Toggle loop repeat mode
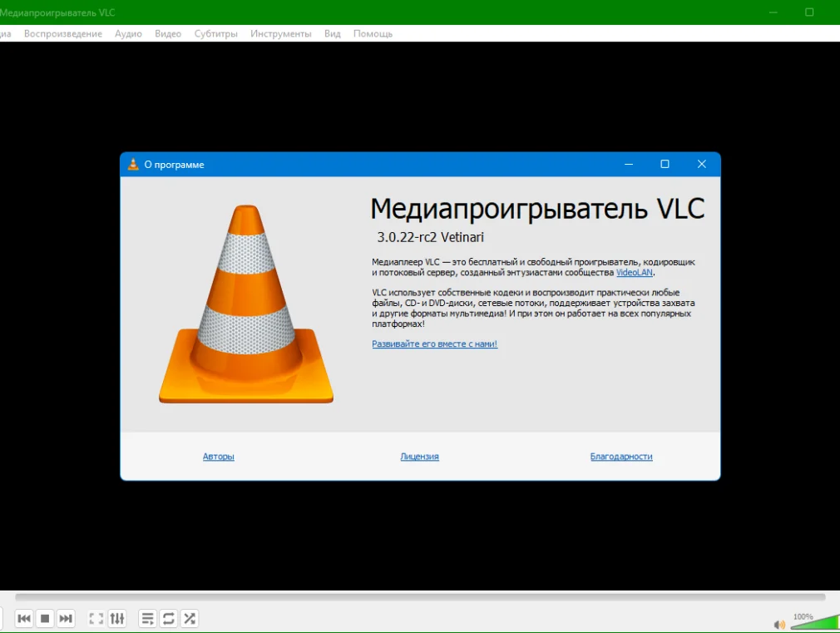Screen dimensions: 840x633 pos(169,618)
